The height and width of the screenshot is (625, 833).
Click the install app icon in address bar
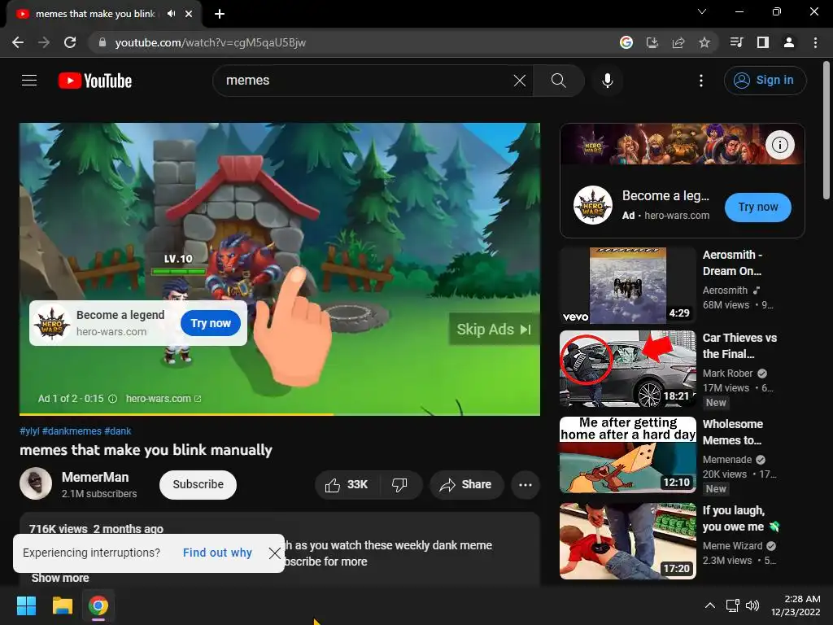(x=652, y=42)
